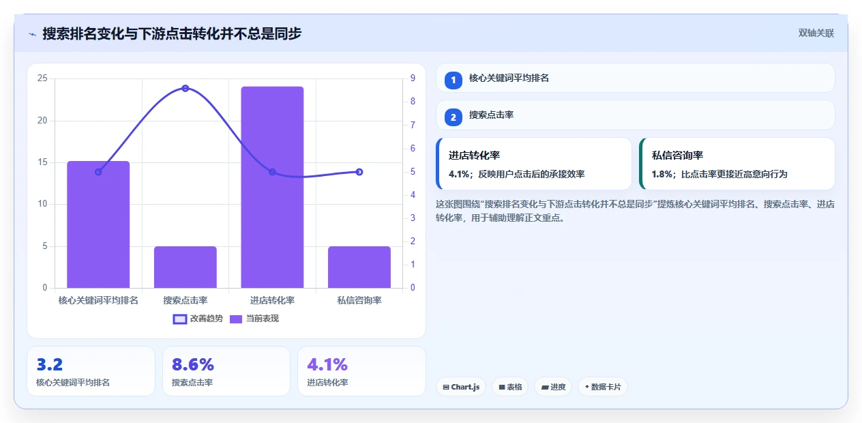The height and width of the screenshot is (423, 862).
Task: Click the 搜索点击率 x-axis label
Action: coord(185,300)
